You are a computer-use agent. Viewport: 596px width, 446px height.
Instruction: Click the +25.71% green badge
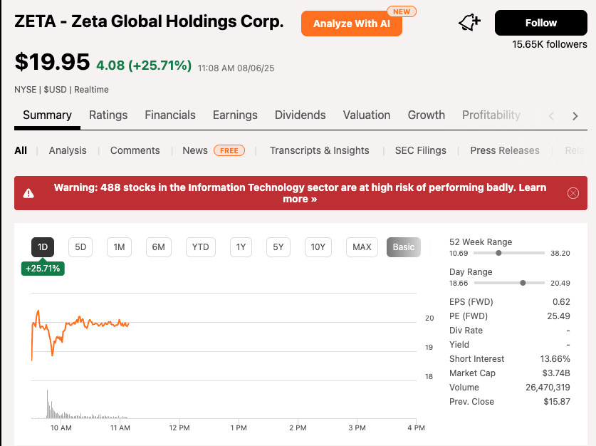43,269
